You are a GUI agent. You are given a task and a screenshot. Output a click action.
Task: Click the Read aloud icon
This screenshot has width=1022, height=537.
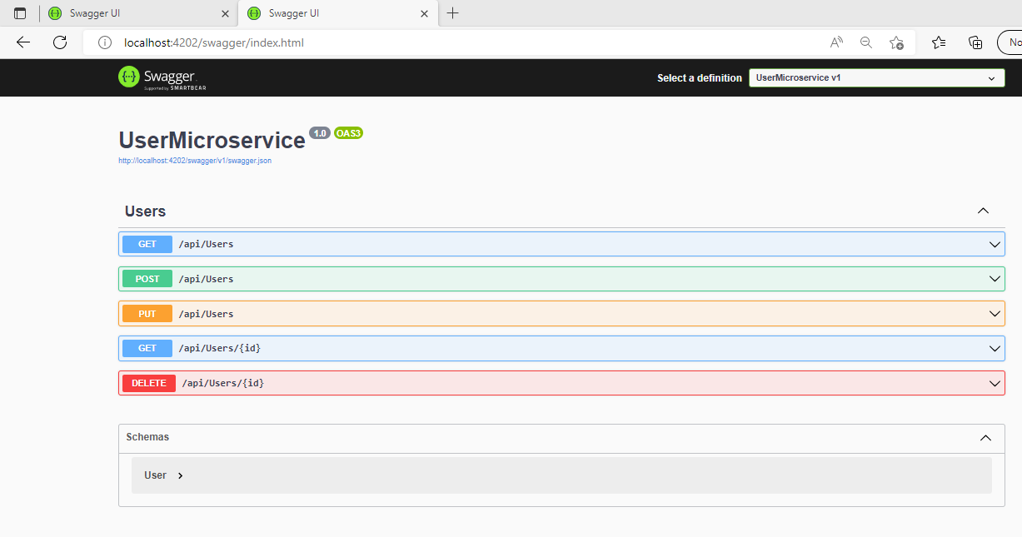(x=835, y=42)
